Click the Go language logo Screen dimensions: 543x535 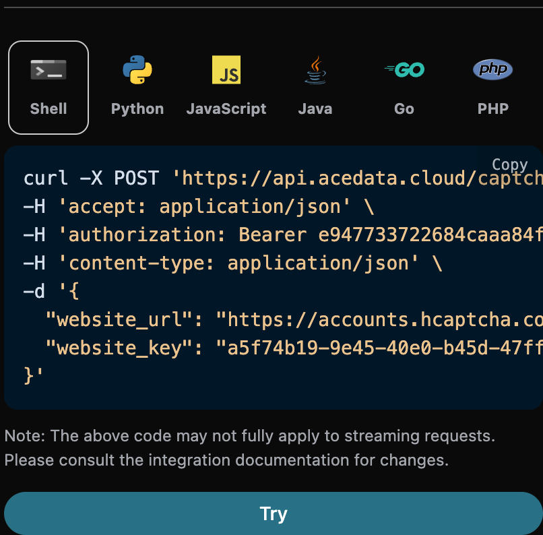tap(404, 69)
